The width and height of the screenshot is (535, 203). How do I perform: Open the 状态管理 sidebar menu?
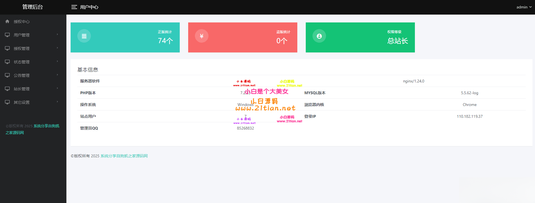22,62
